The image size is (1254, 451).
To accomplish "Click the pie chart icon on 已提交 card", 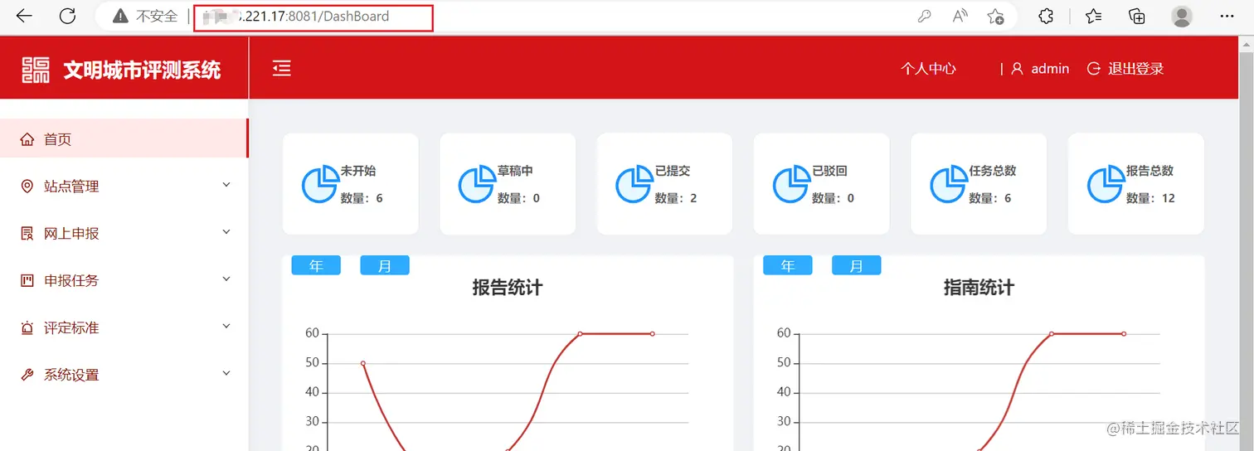I will (x=634, y=184).
